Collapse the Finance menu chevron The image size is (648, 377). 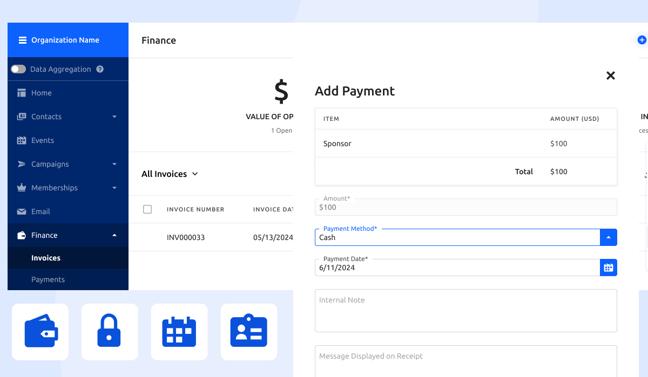coord(114,235)
